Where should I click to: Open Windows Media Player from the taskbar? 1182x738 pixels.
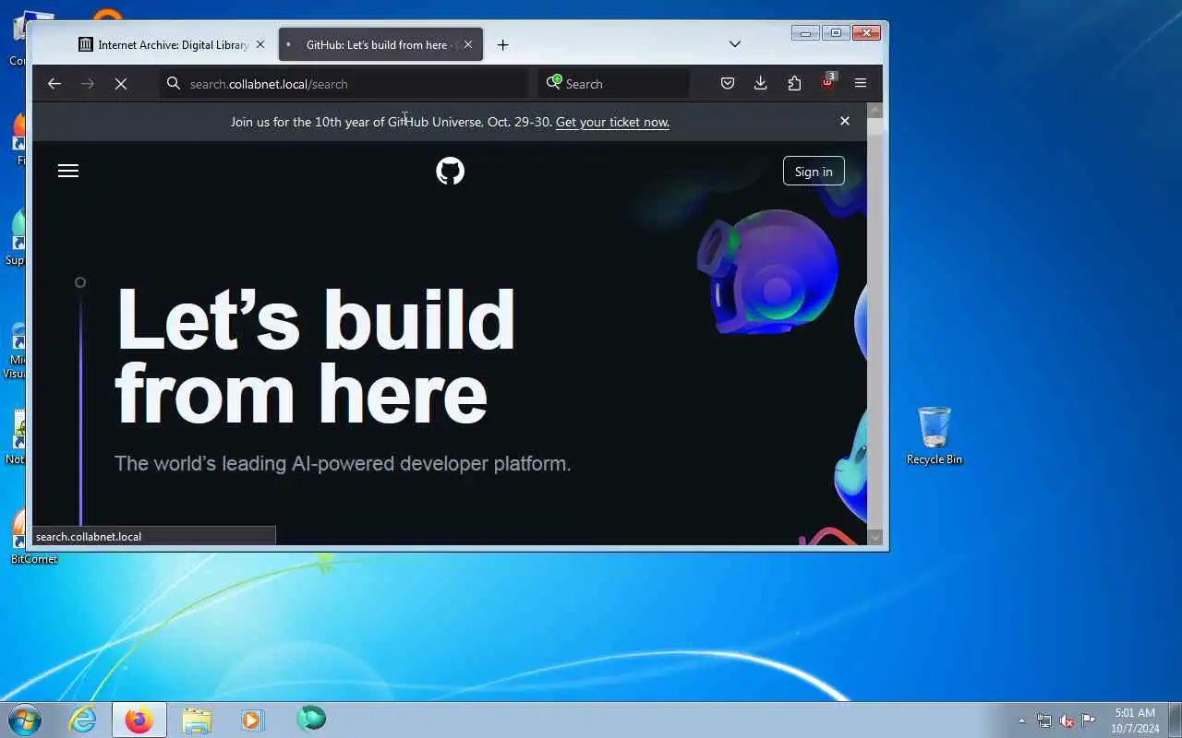click(253, 720)
